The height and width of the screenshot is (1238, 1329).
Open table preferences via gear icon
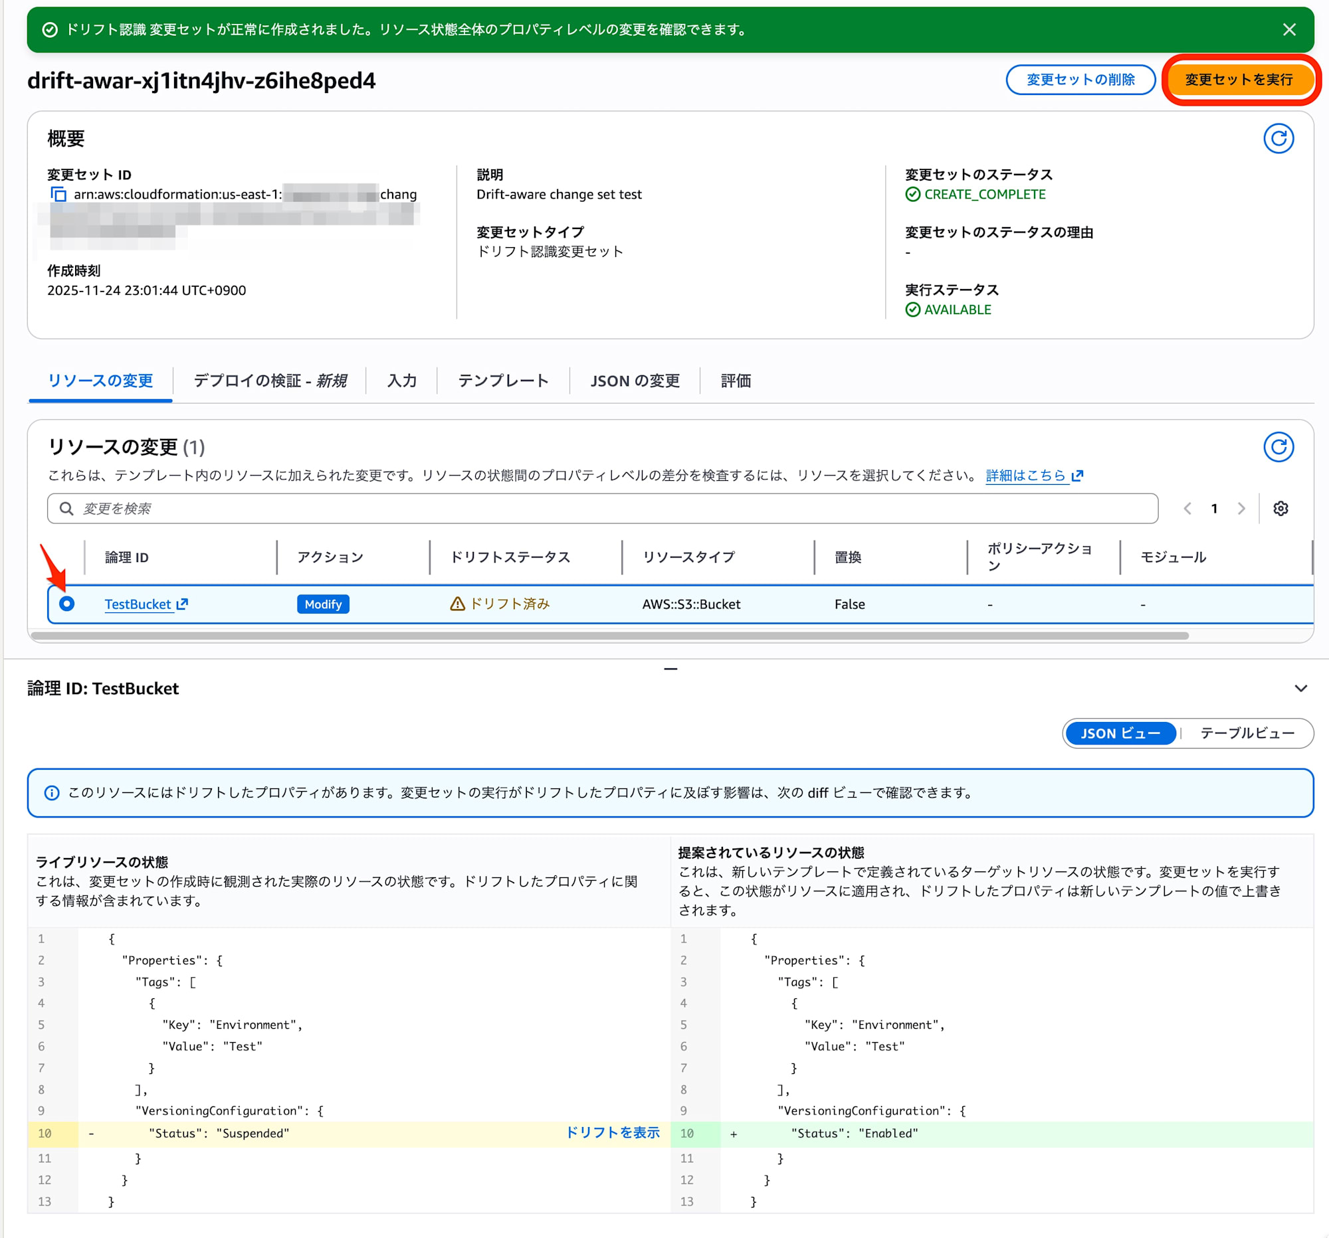tap(1282, 509)
